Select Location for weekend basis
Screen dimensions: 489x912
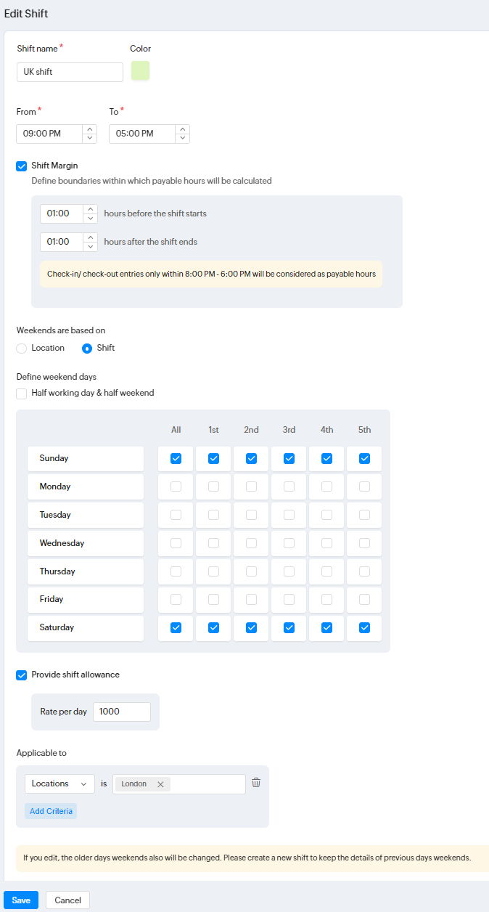pos(21,348)
